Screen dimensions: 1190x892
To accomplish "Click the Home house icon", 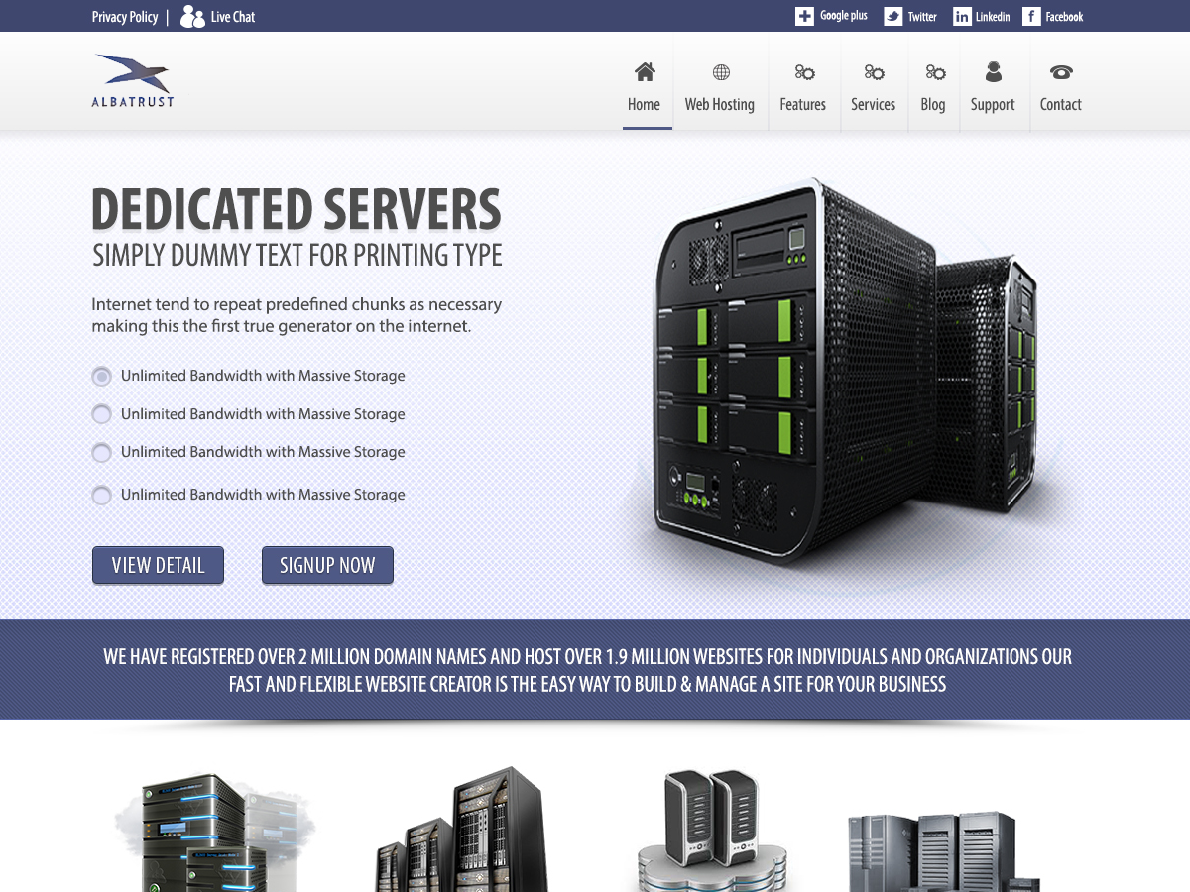I will pyautogui.click(x=645, y=71).
